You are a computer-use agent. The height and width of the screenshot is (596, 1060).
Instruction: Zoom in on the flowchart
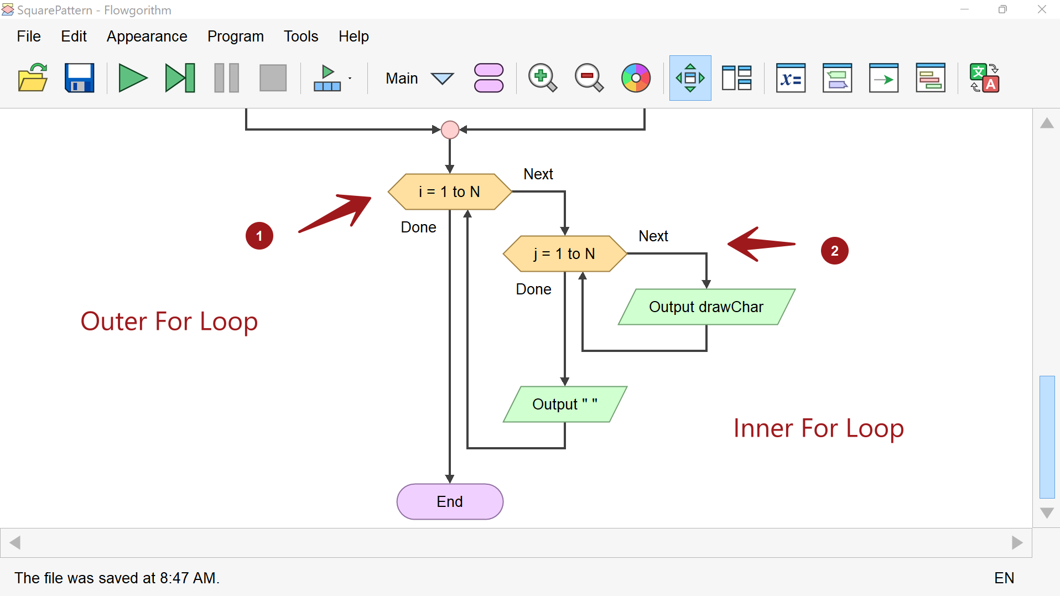pos(542,77)
